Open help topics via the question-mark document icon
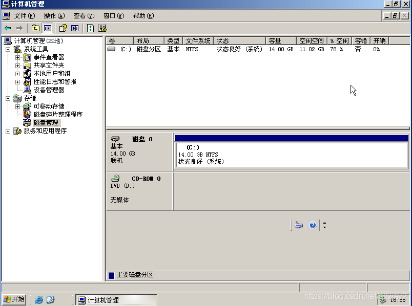412x306 pixels. [63, 28]
